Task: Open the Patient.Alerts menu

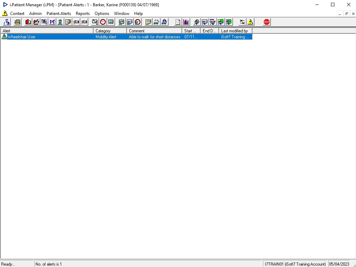Action: (59, 14)
